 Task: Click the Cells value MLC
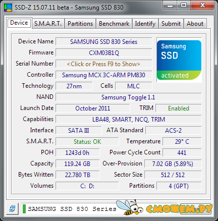point(134,86)
